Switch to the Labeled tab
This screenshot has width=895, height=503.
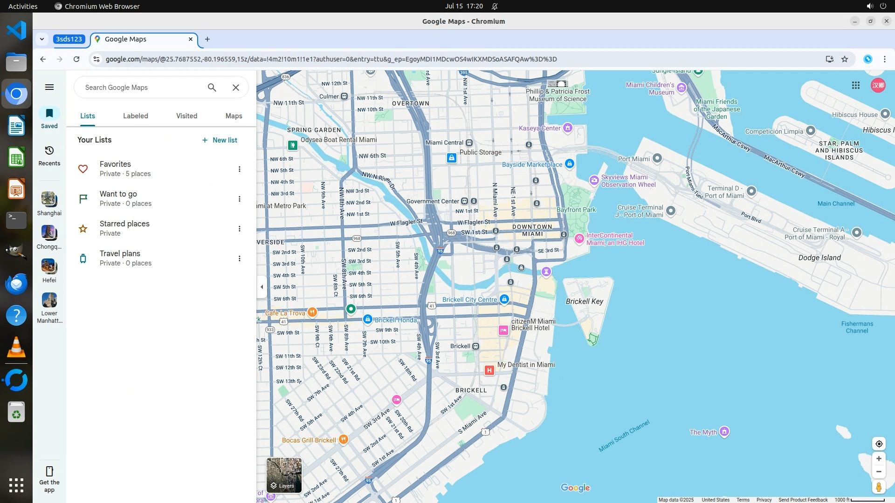(x=136, y=116)
